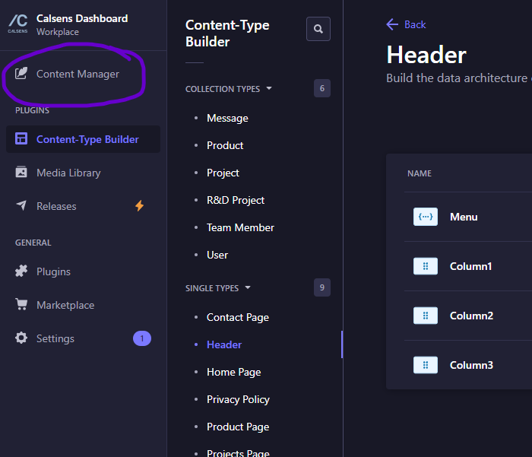Select the Team Member collection type
The width and height of the screenshot is (532, 457).
pos(240,227)
